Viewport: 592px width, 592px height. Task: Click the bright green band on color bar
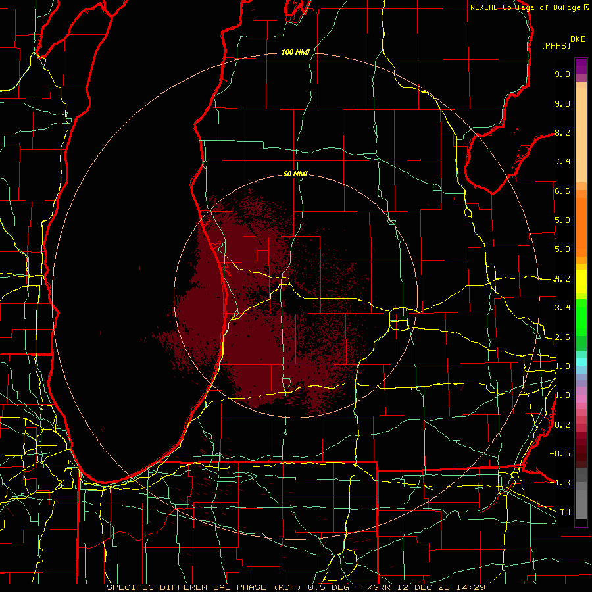pos(581,318)
